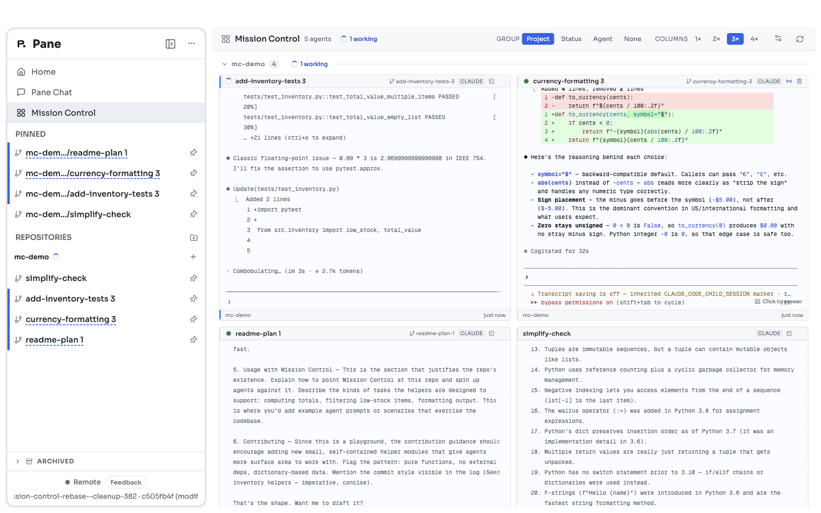Click 'Click to answer' in currency-formatting 3 card
Viewport: 821px width, 513px height.
click(x=778, y=302)
